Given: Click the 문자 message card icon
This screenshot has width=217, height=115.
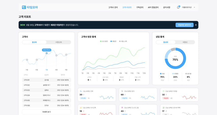Looking at the screenshot, I should [122, 91].
